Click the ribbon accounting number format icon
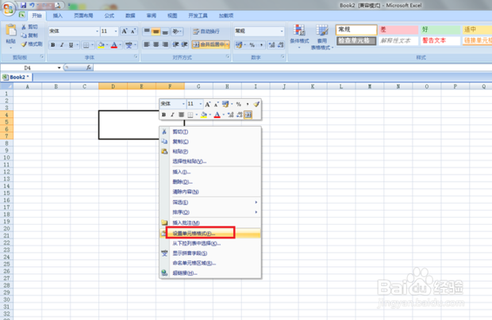 tap(239, 45)
